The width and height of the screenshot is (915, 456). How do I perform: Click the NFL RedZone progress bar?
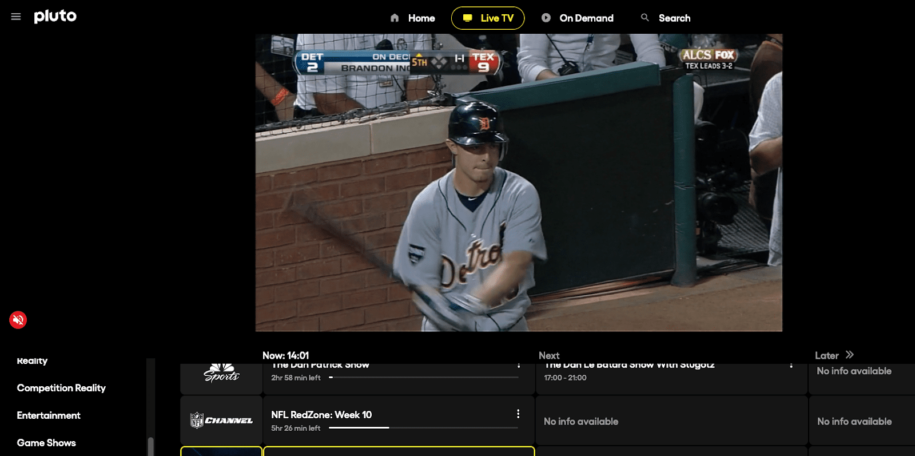(423, 428)
